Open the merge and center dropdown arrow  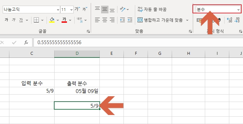(187, 20)
